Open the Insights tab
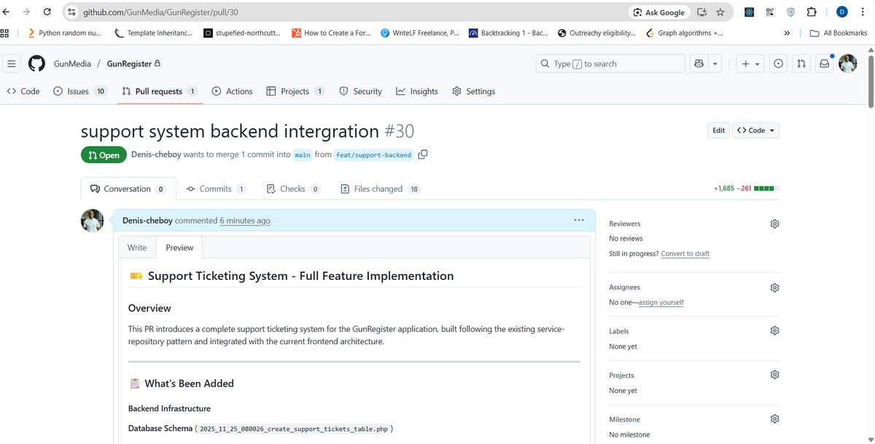Screen dimensions: 875x444 coord(417,91)
